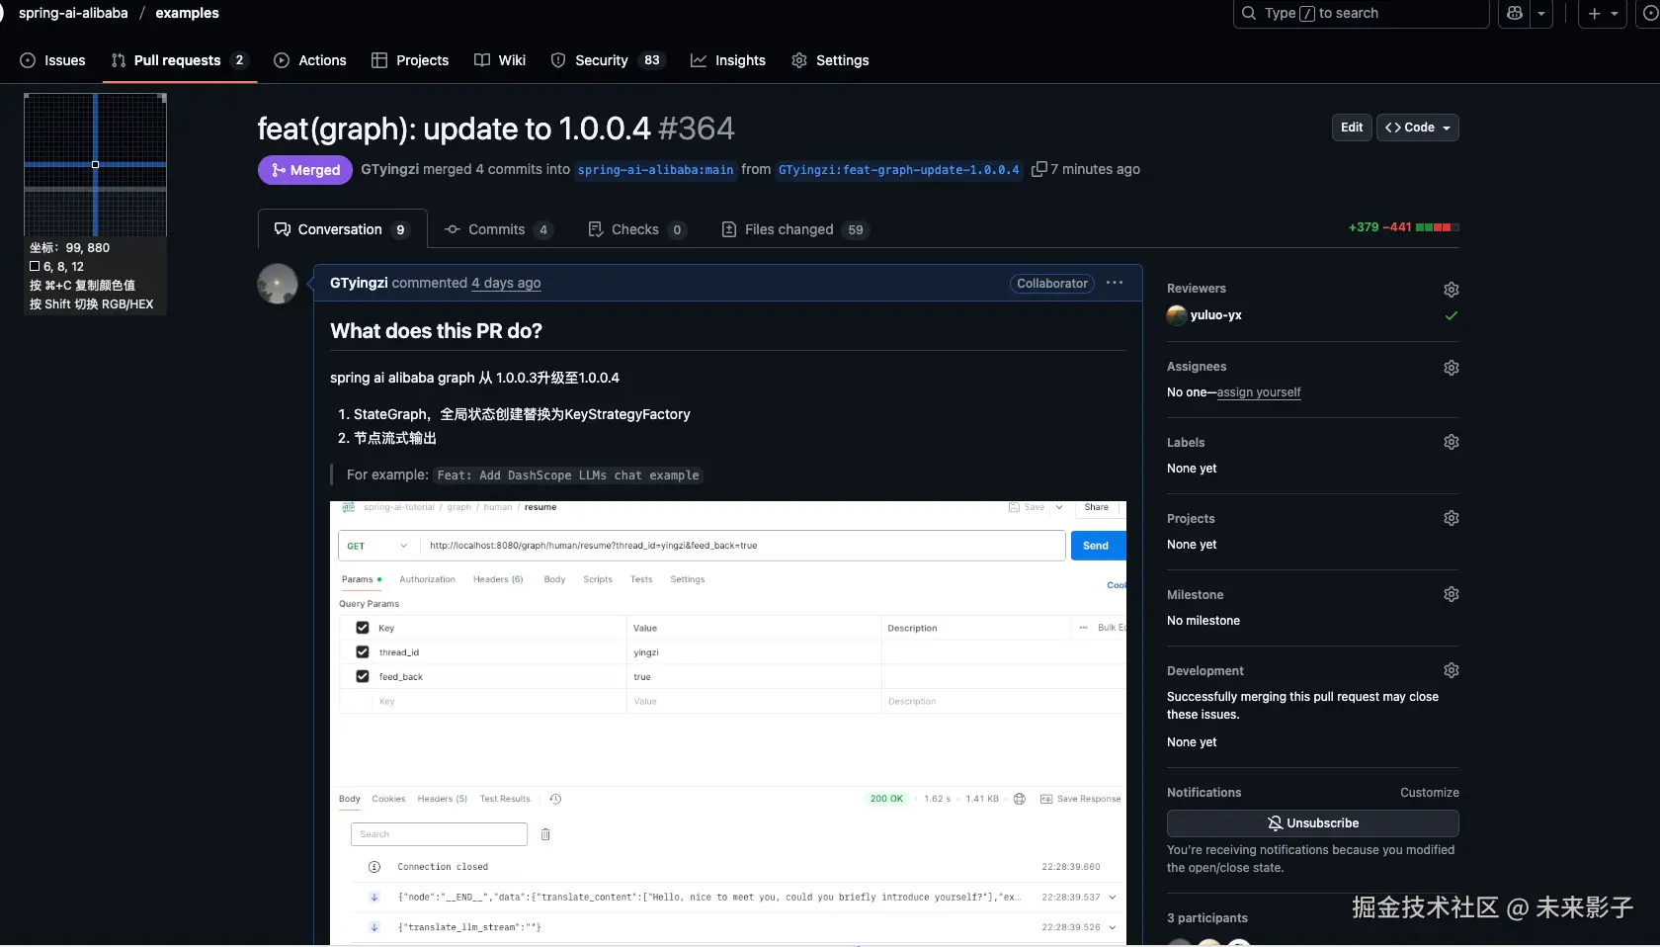Click the spring-ai-alibaba owner link
Image resolution: width=1660 pixels, height=947 pixels.
pos(73,13)
